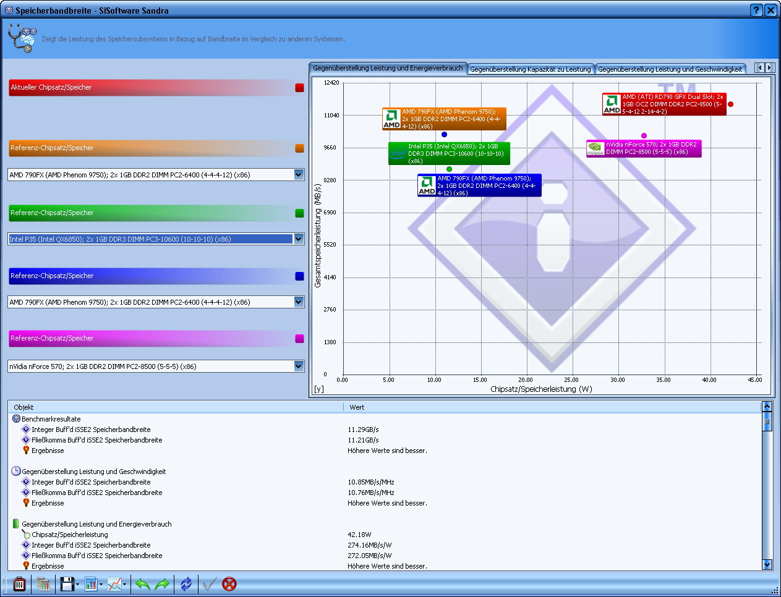Viewport: 781px width, 597px height.
Task: Click the red AMD RD790 chart label
Action: point(664,104)
